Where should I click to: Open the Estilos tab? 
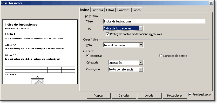(110, 10)
